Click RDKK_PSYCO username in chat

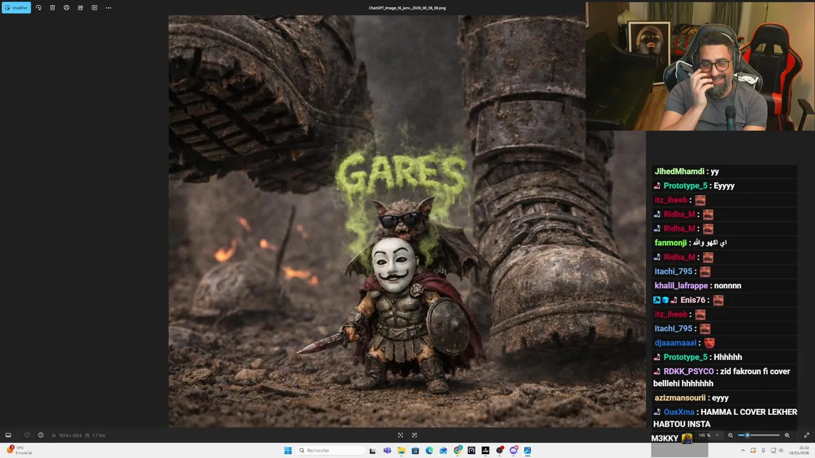688,371
